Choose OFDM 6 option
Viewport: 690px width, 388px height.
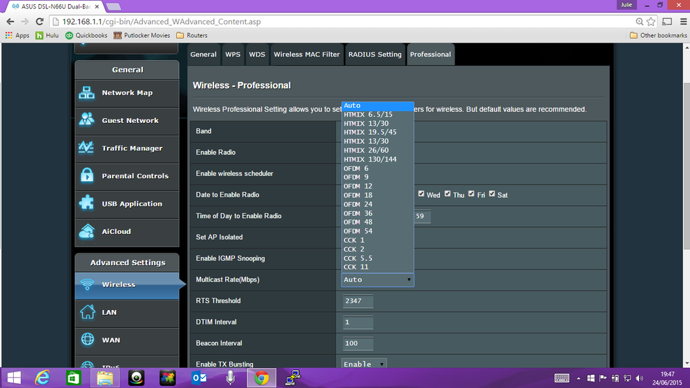tap(378, 168)
